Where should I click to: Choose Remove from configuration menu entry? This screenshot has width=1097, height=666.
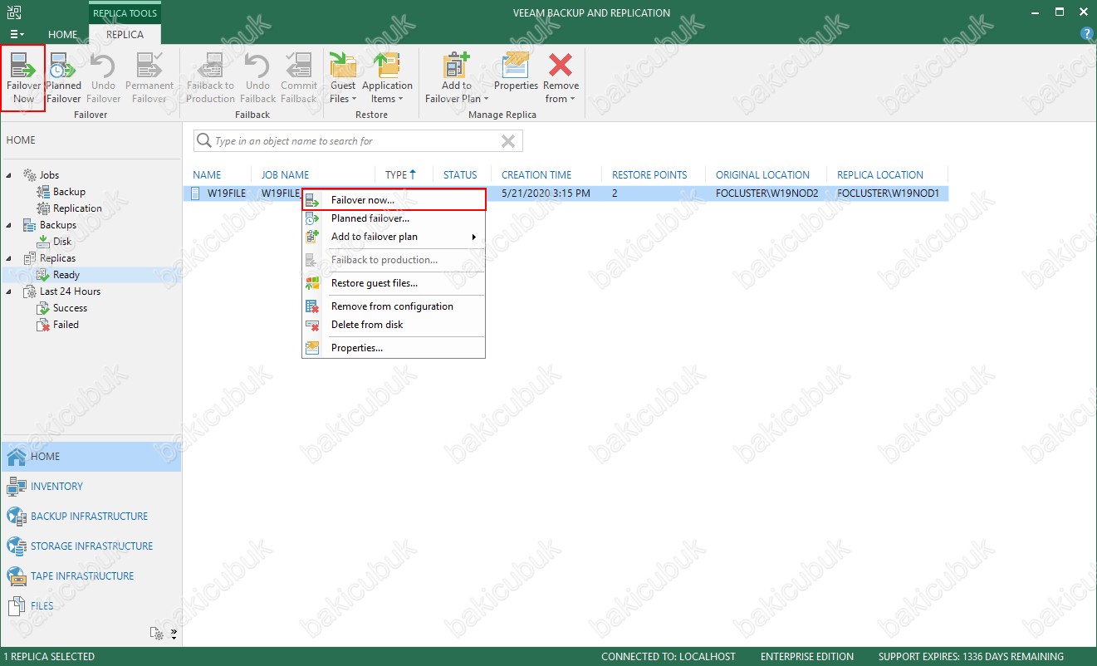[x=394, y=306]
